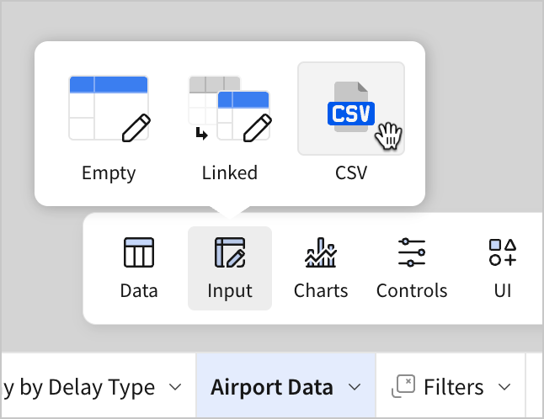Click the Linked label text
Image resolution: width=544 pixels, height=419 pixels.
pos(229,173)
